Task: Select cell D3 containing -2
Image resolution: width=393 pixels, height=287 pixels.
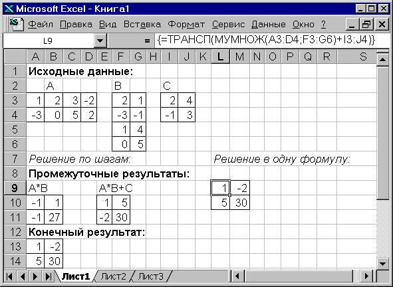Action: click(x=88, y=100)
